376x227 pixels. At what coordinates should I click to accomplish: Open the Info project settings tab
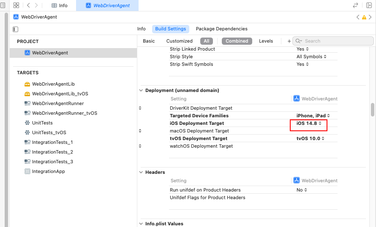click(141, 29)
